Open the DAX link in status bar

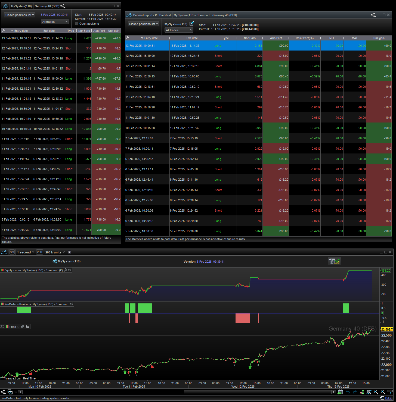coord(388,398)
